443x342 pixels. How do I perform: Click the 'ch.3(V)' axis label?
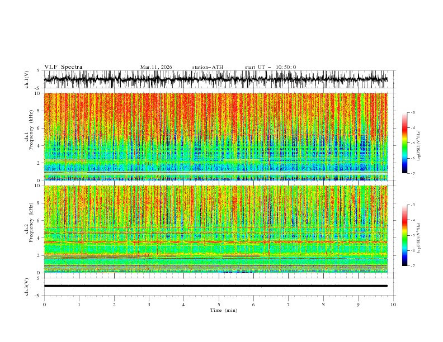(x=27, y=287)
